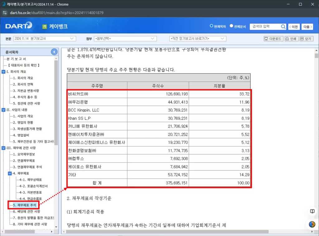The height and width of the screenshot is (236, 319).
Task: Open 5. 재무건전성 등 기타 참고사항 item
Action: pyautogui.click(x=33, y=141)
